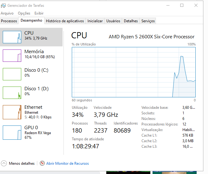
Task: Close the Gerenciador de Tarefas window
Action: pos(196,5)
